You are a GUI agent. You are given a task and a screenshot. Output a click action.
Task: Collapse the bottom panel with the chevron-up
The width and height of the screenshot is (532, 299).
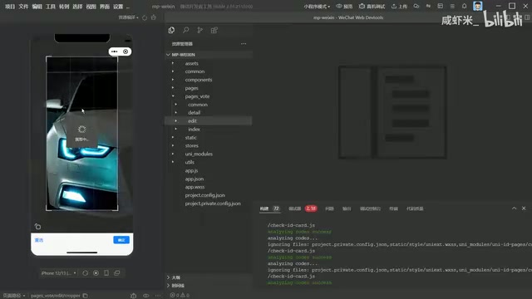(x=514, y=208)
